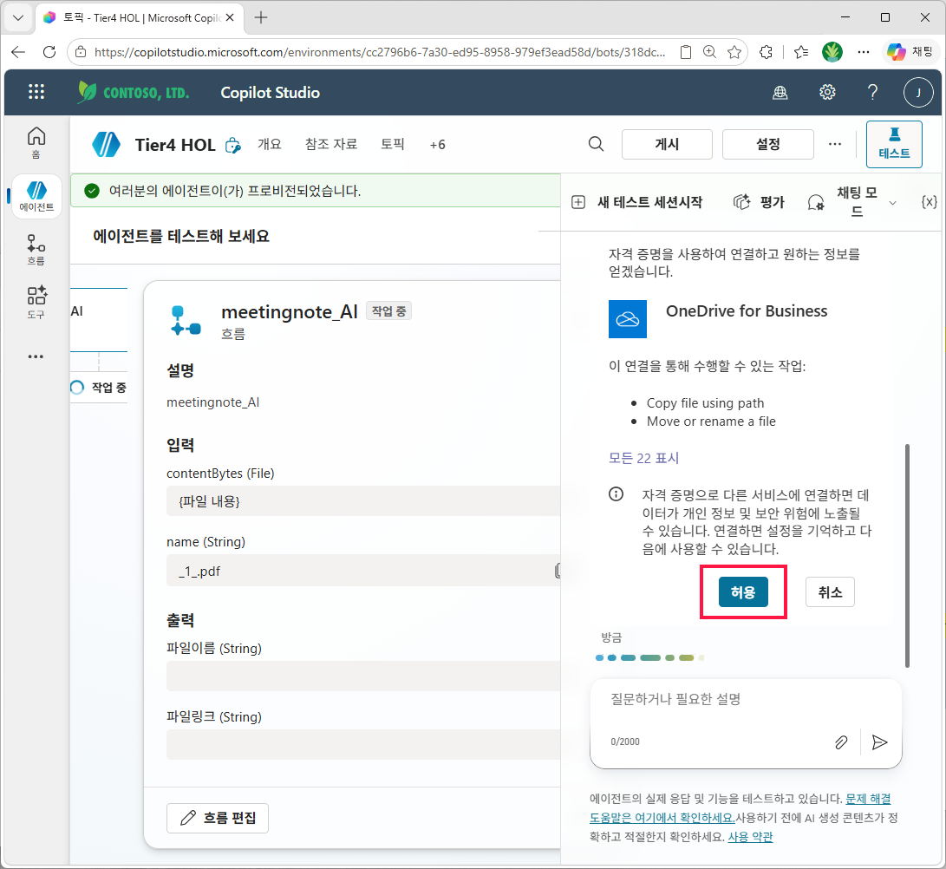Expand the +6 more tabs menu
Viewport: 946px width, 869px height.
(x=437, y=145)
